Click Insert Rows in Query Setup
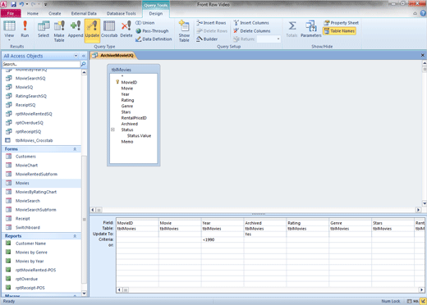 pyautogui.click(x=211, y=23)
